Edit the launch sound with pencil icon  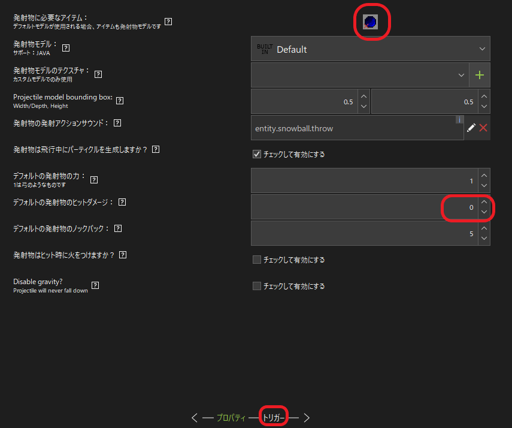[471, 128]
